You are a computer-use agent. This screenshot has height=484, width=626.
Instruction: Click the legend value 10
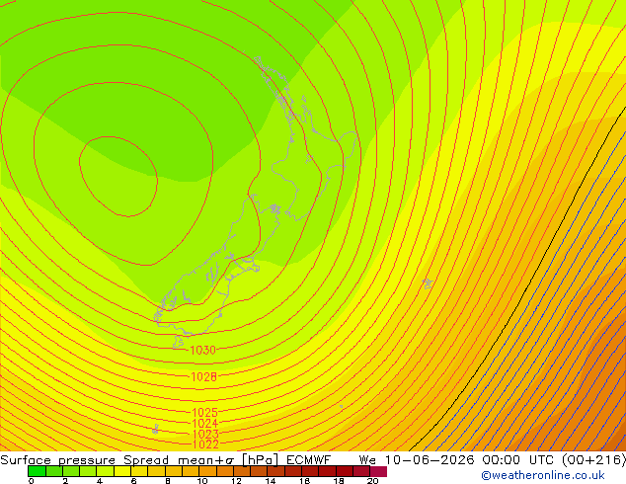click(x=202, y=481)
